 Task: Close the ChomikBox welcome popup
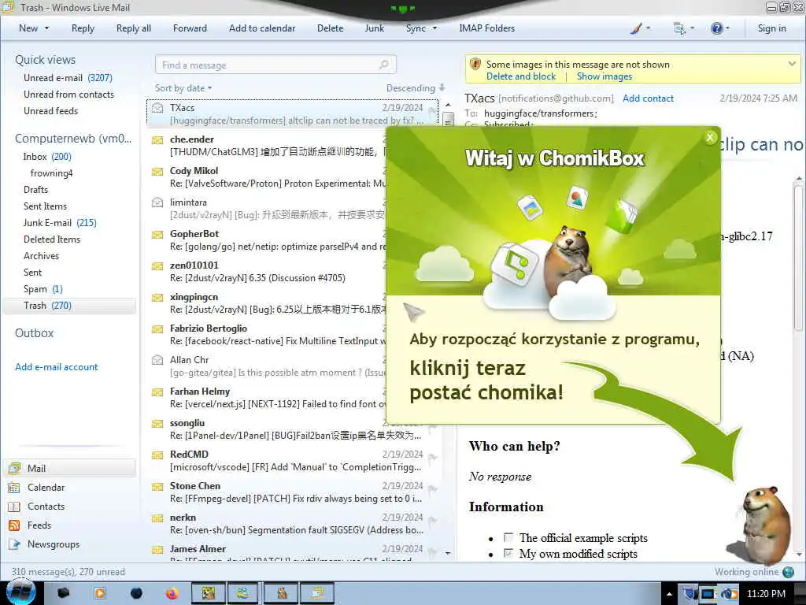click(710, 137)
